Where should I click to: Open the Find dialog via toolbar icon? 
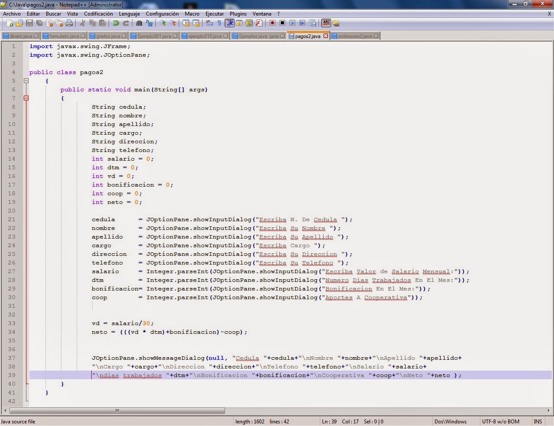pos(139,23)
